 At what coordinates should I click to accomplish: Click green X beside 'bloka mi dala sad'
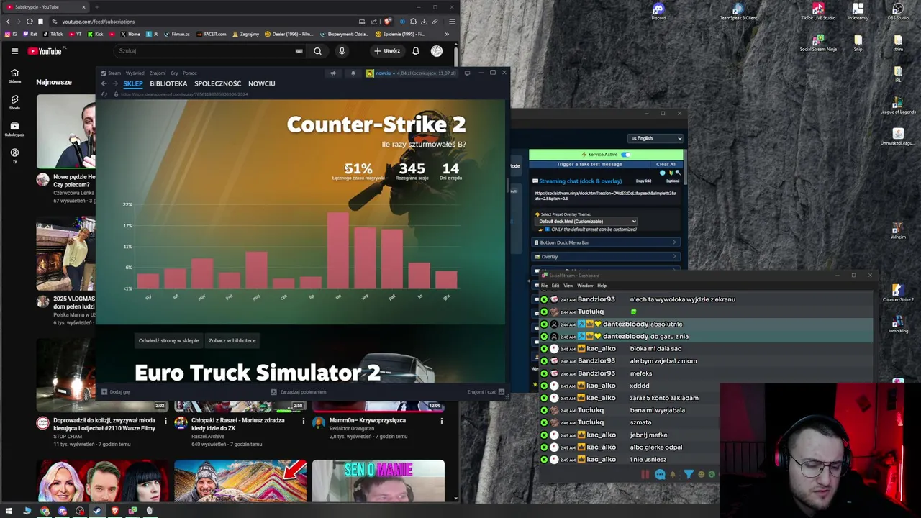544,349
